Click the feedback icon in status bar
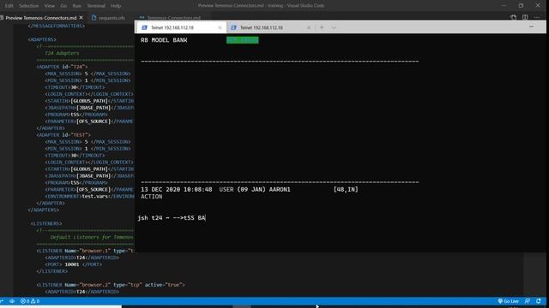 pyautogui.click(x=528, y=301)
